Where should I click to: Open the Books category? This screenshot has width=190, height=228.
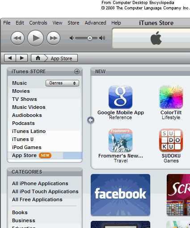[20, 212]
